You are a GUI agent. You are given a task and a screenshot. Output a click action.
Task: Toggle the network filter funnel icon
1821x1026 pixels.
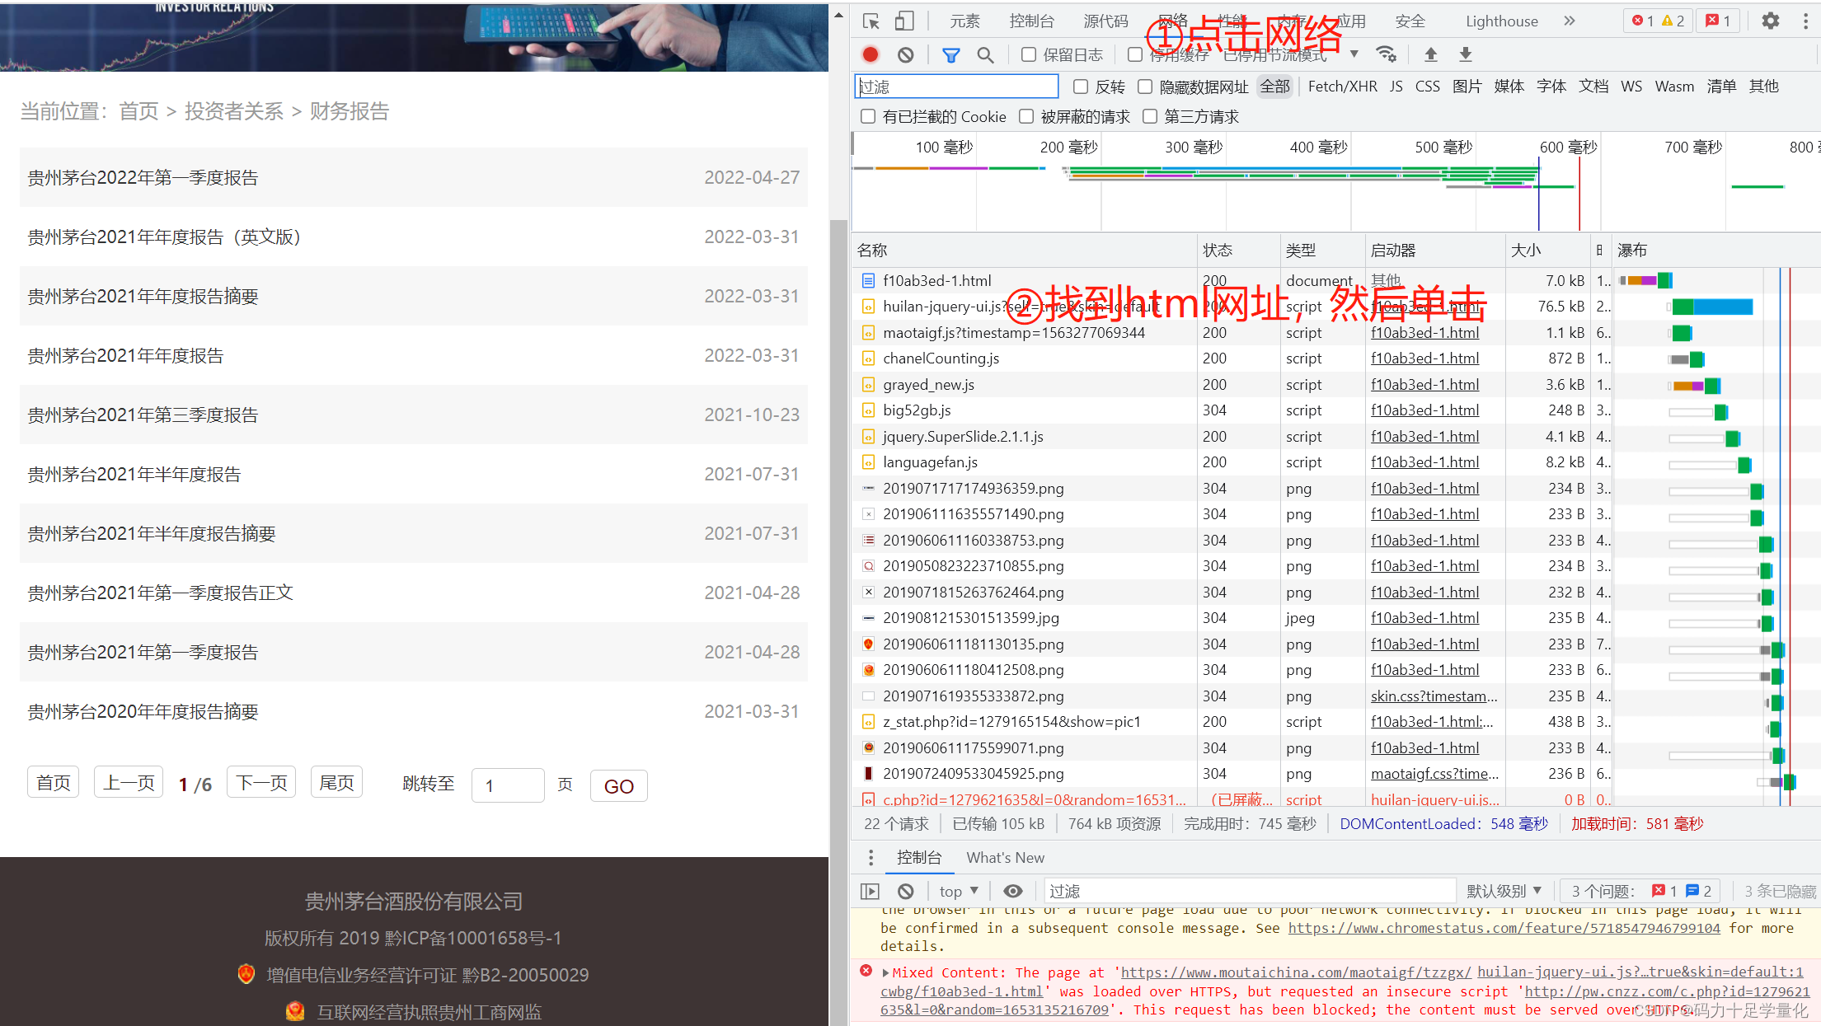point(950,55)
